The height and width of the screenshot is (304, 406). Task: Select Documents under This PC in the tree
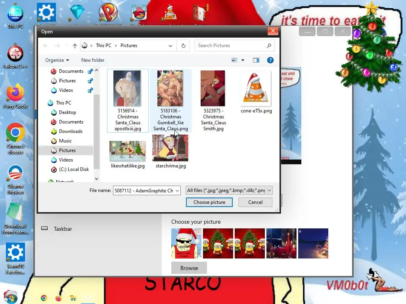(x=71, y=122)
